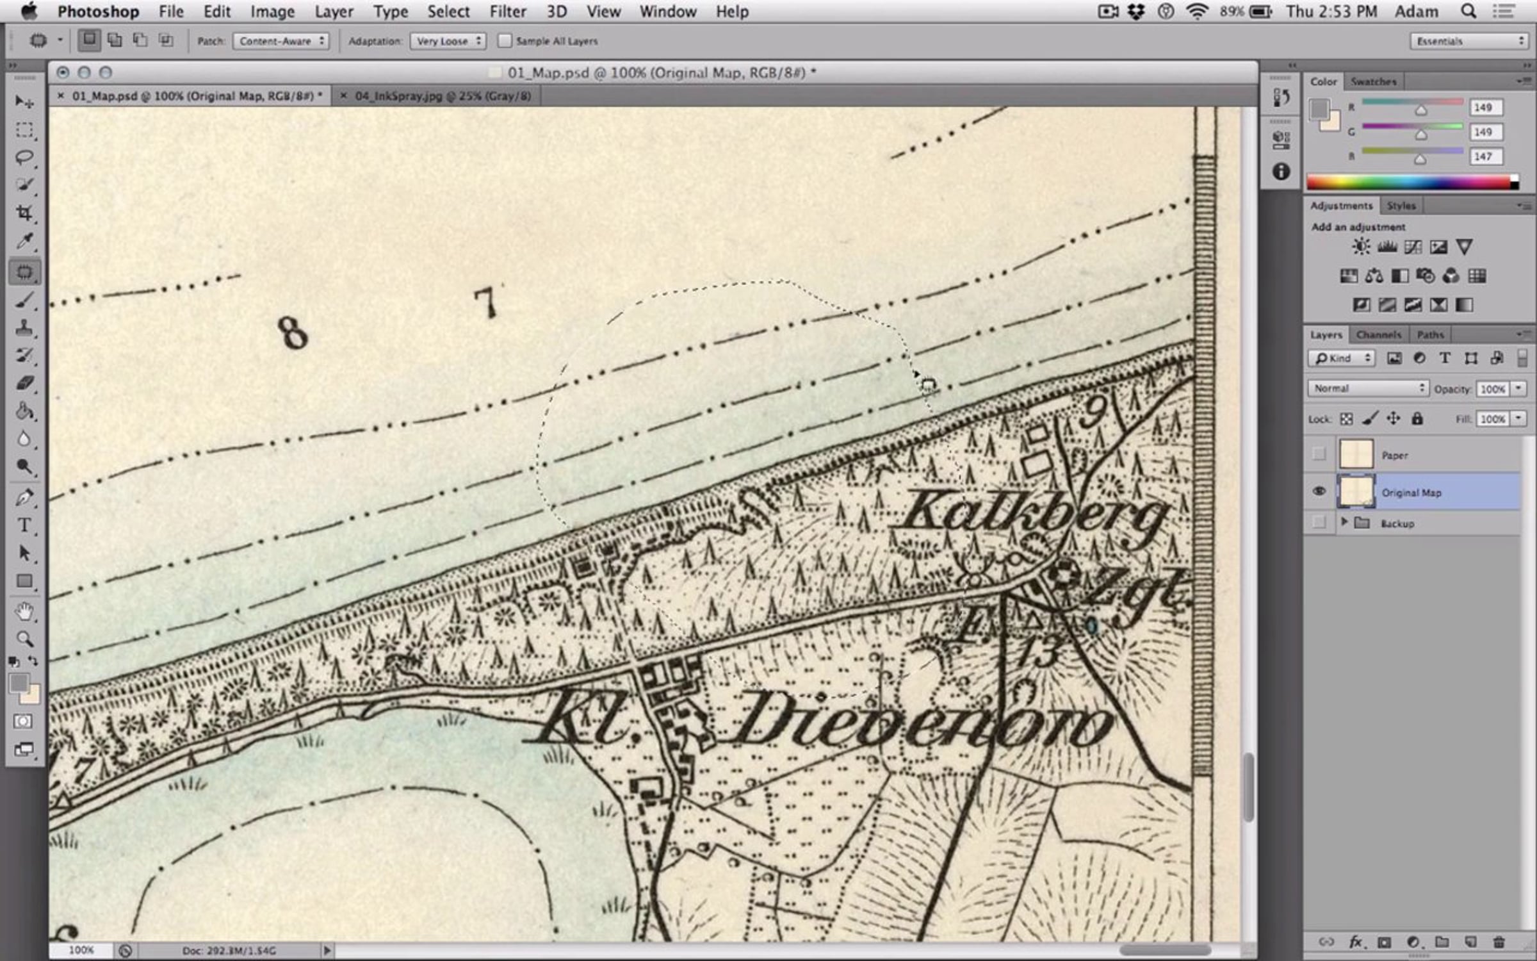Open the Opacity slider dropdown arrow

click(1518, 388)
